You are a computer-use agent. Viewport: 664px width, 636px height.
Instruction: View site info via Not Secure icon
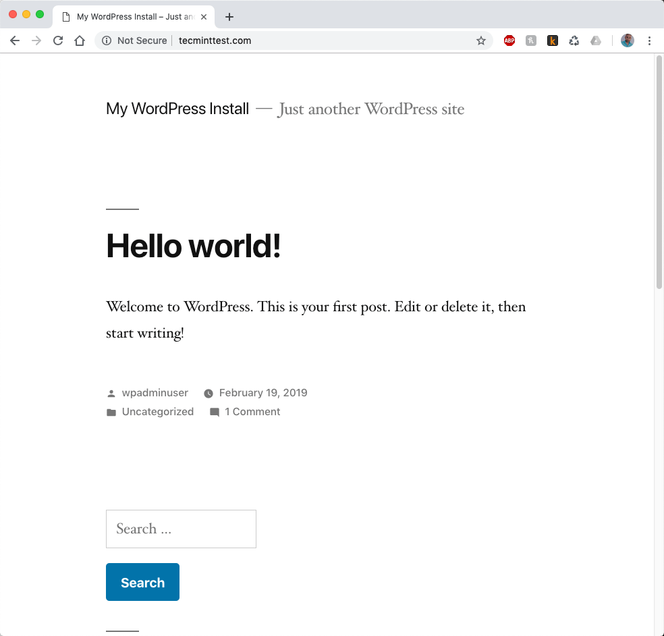click(x=107, y=41)
